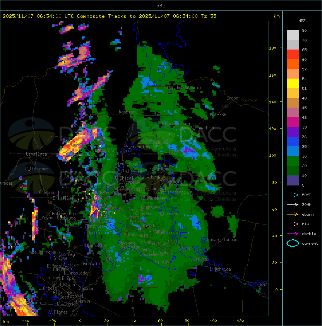This screenshot has width=322, height=326.
Task: Pick the light blue swatch in dBZ legend
Action: point(293,151)
